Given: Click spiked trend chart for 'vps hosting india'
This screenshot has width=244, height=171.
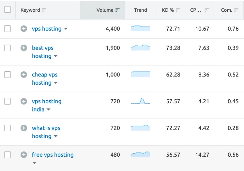Looking at the screenshot, I should pyautogui.click(x=141, y=101).
